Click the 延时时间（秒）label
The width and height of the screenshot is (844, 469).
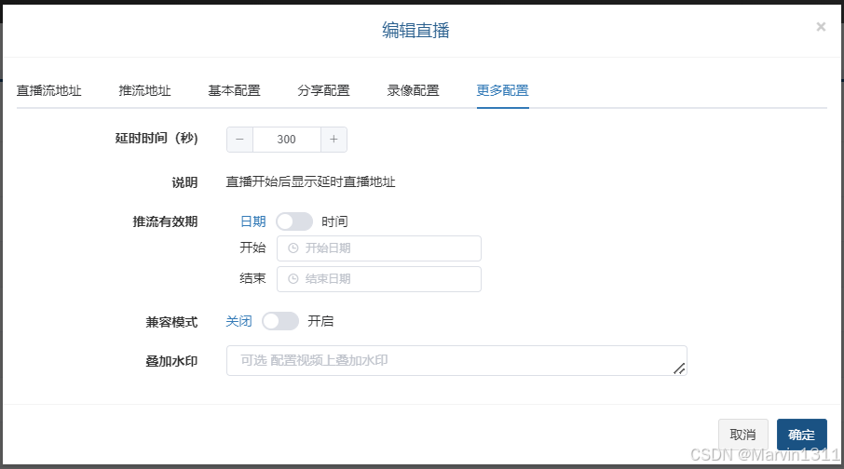pos(157,139)
